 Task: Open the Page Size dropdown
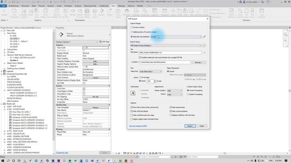click(x=151, y=72)
